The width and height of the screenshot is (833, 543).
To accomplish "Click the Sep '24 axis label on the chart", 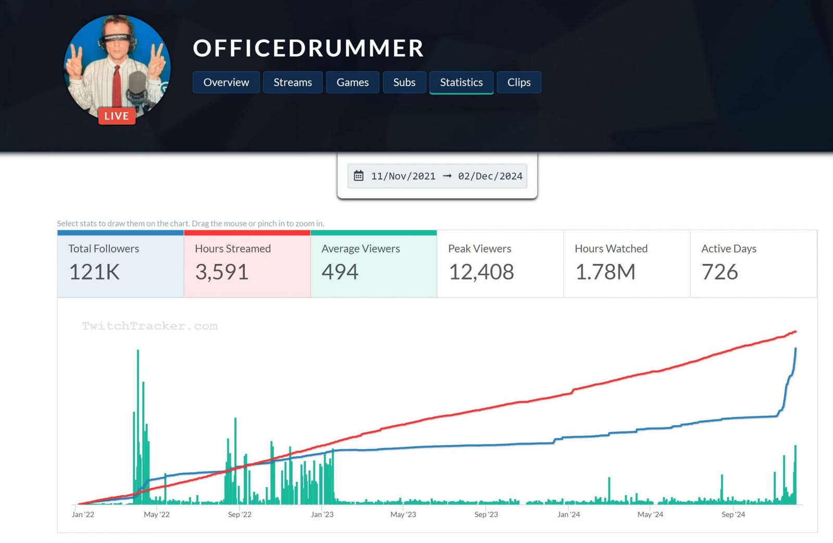I will point(734,514).
